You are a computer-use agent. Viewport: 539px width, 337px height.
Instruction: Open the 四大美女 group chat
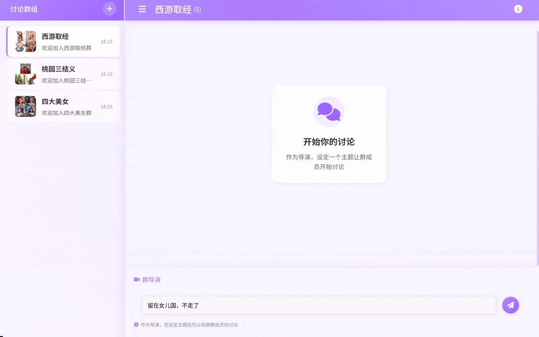[63, 106]
